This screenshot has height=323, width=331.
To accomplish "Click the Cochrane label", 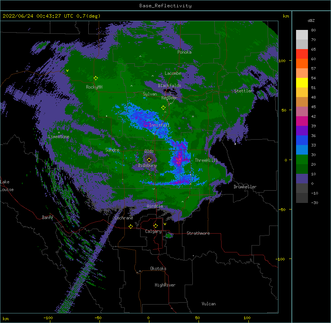I will (x=124, y=218).
